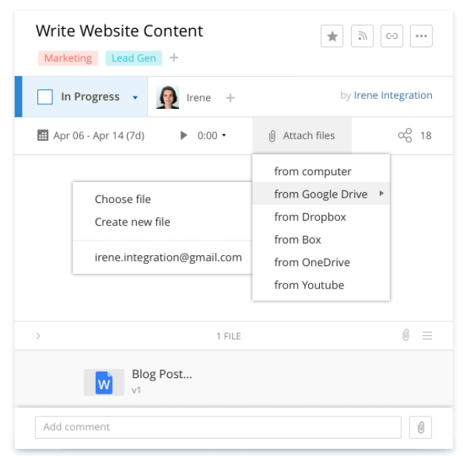Open the three-dots more actions menu
Image resolution: width=463 pixels, height=456 pixels.
[421, 36]
